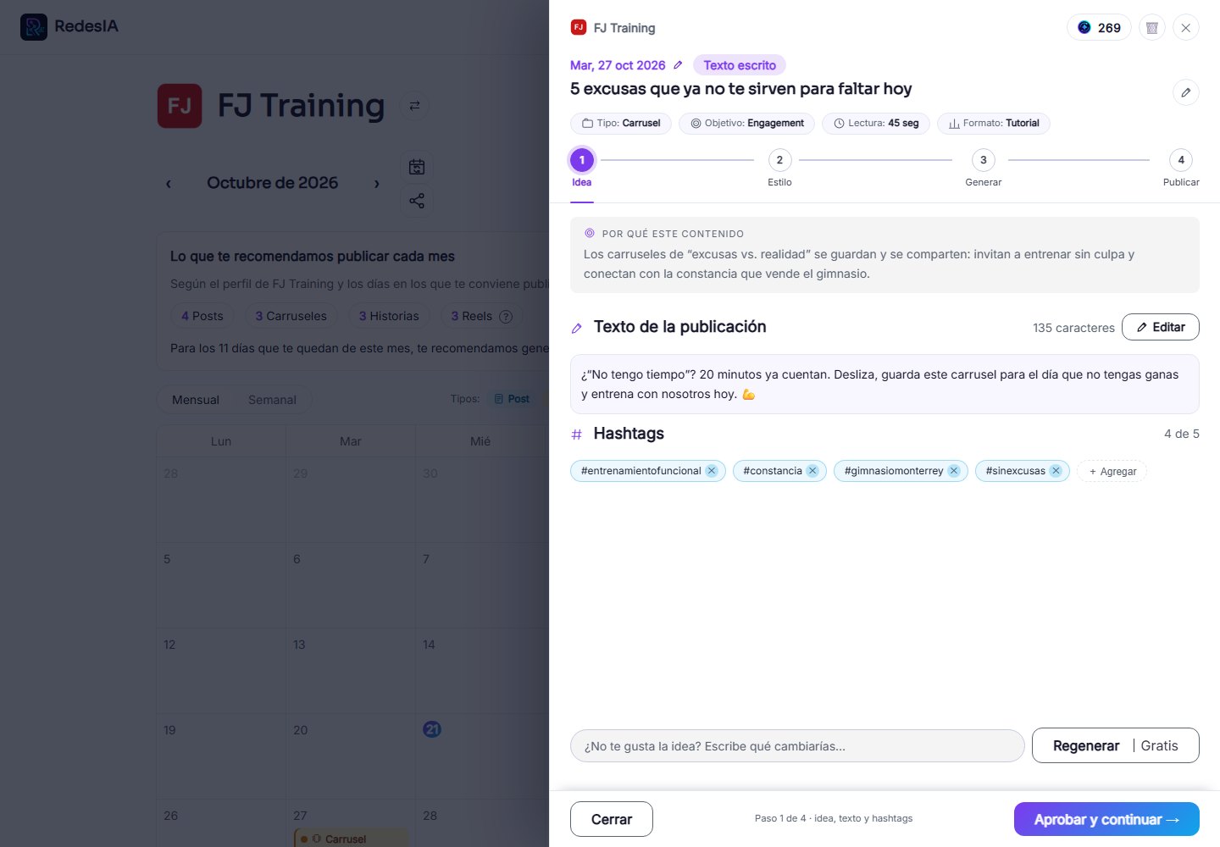Click the swap account icon beside FJ Training
1220x847 pixels.
pos(414,105)
